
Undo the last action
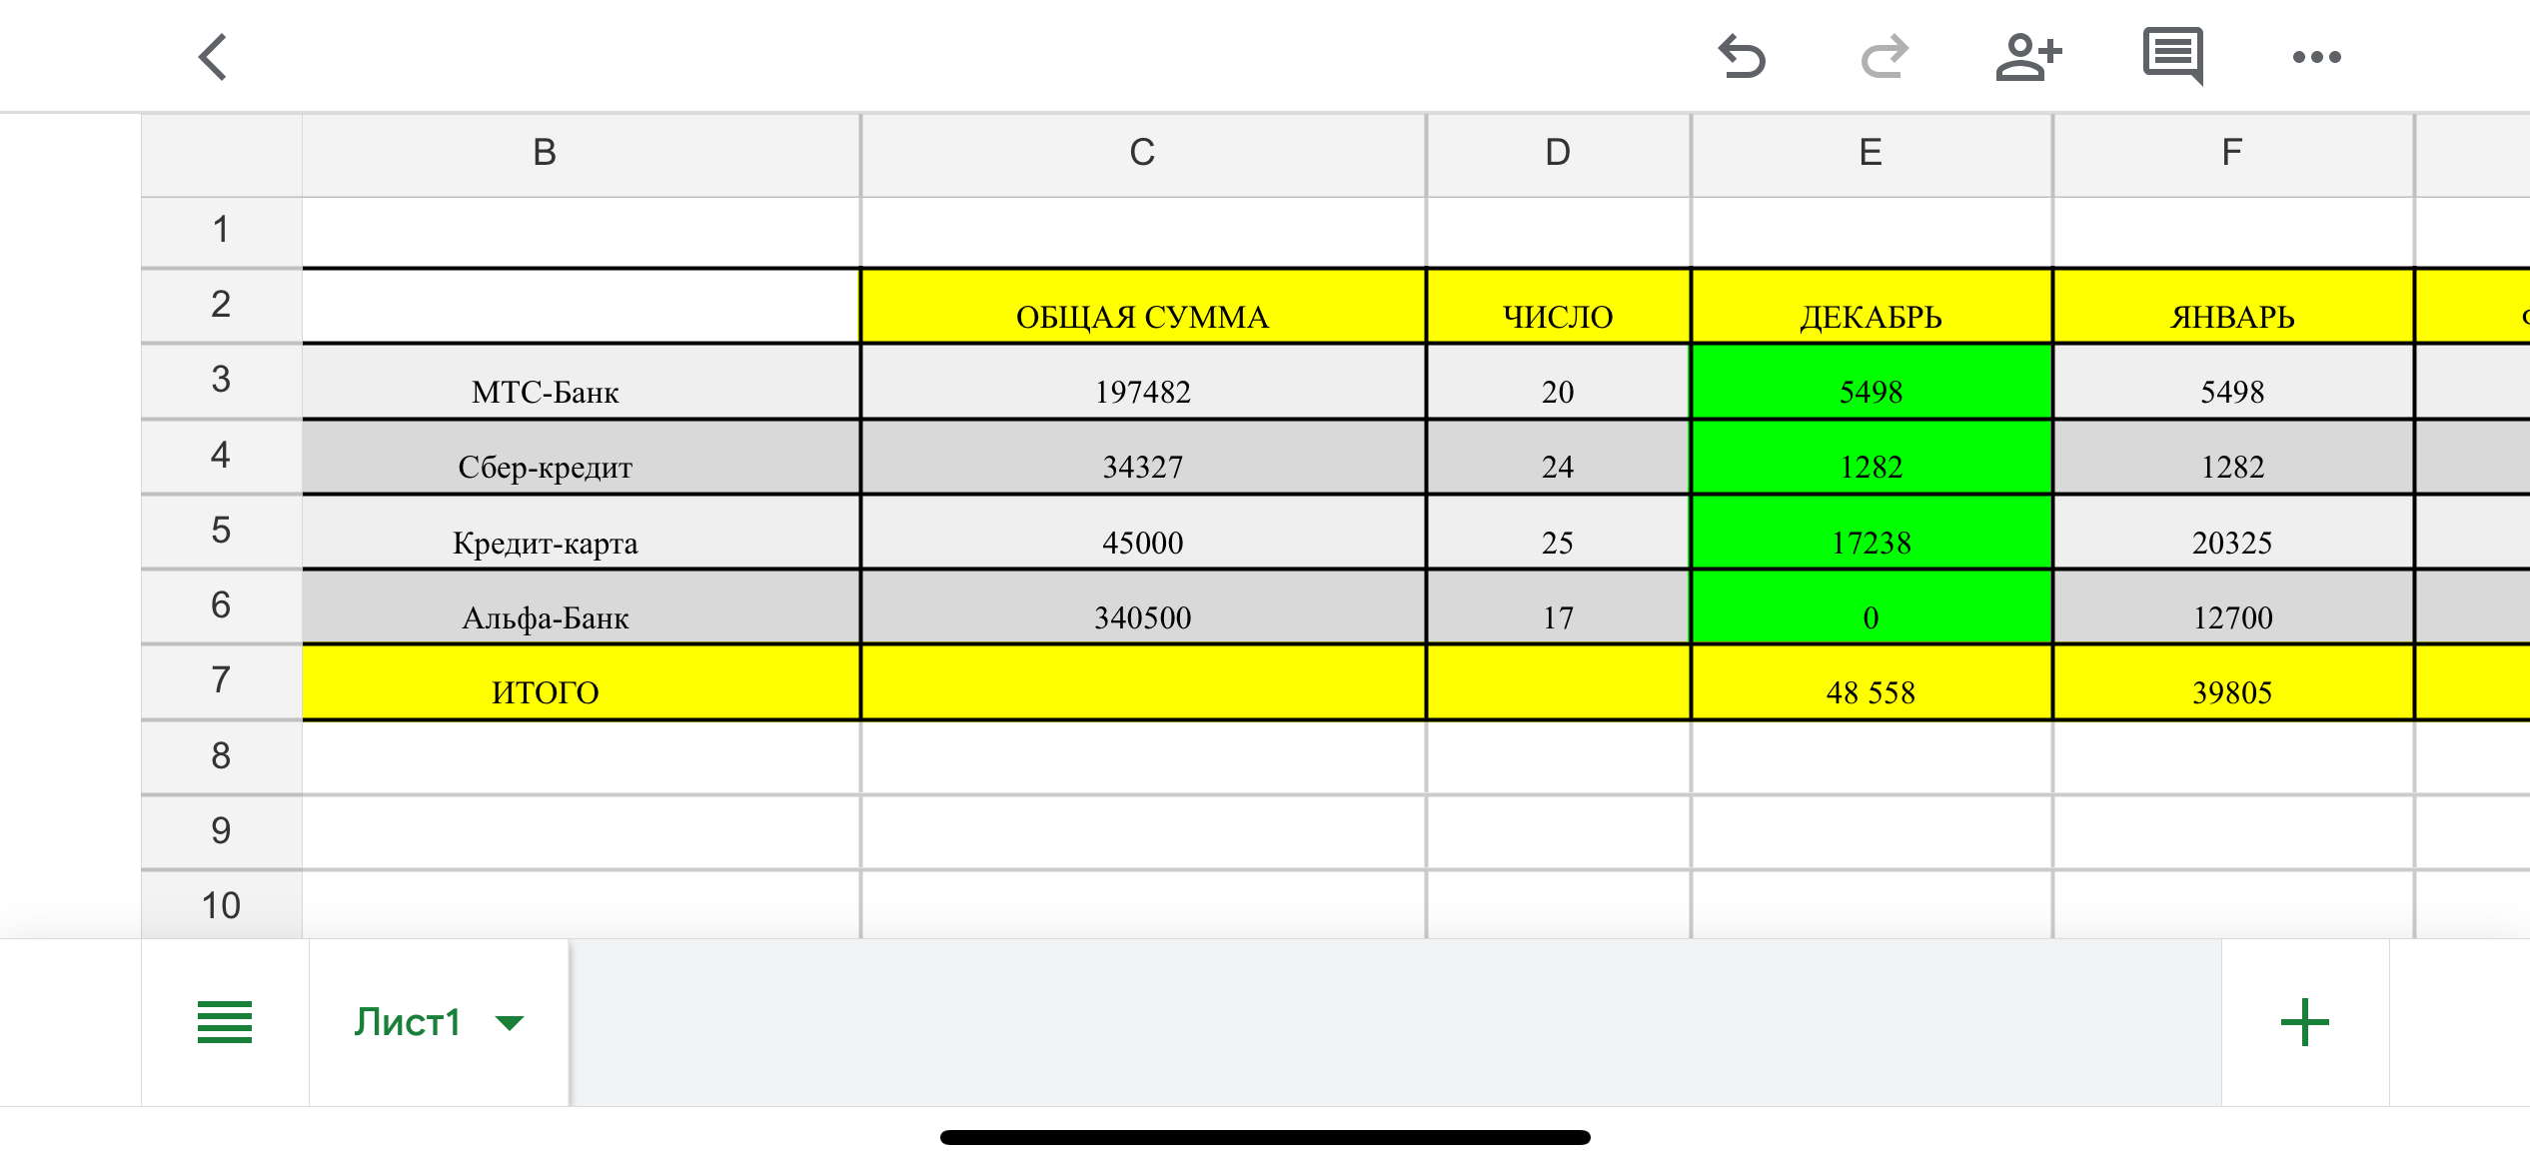click(1742, 57)
